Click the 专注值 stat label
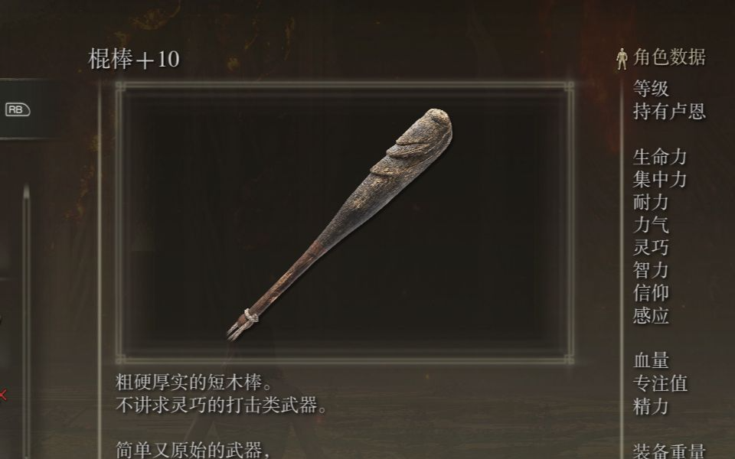Image resolution: width=735 pixels, height=459 pixels. point(660,383)
